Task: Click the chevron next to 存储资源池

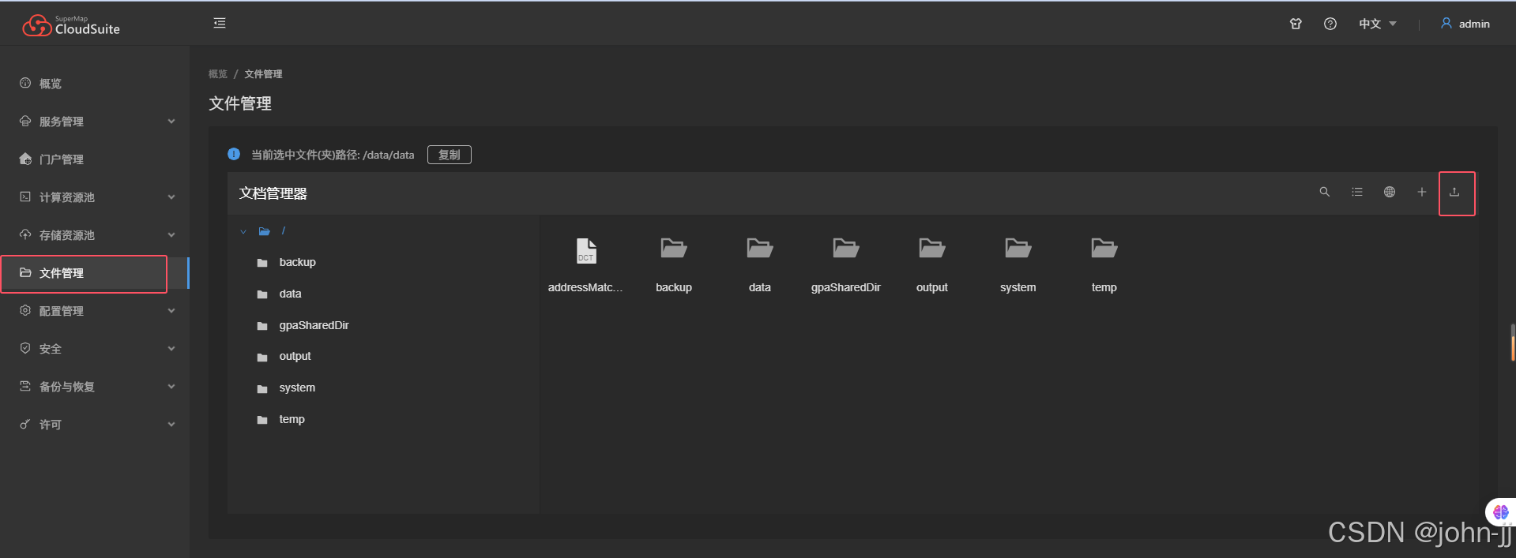Action: coord(171,235)
